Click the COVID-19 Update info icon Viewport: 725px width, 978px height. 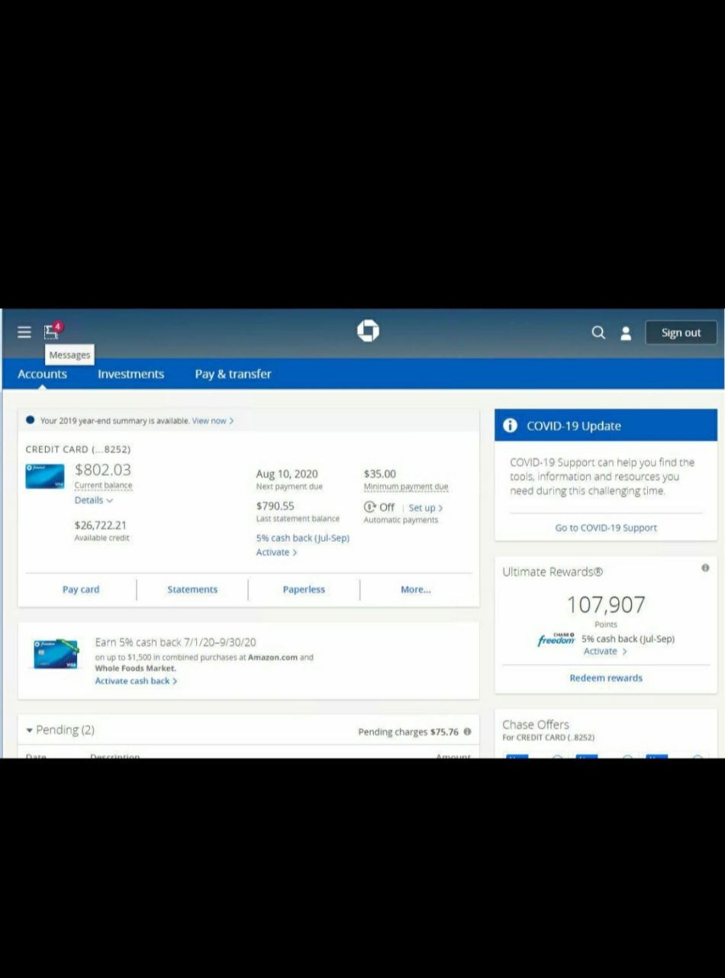[511, 426]
